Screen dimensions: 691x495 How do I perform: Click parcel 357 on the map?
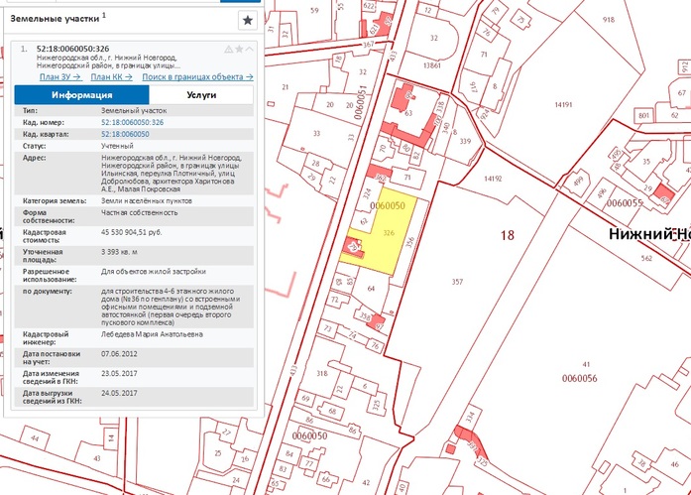click(456, 283)
